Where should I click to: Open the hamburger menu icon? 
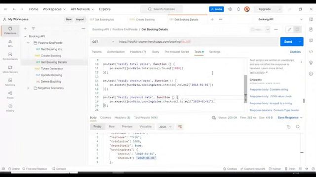click(5, 9)
